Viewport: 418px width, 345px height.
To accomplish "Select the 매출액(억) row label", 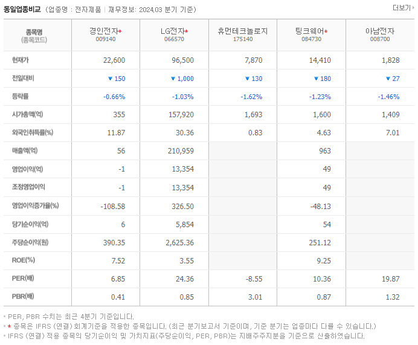I will point(25,150).
